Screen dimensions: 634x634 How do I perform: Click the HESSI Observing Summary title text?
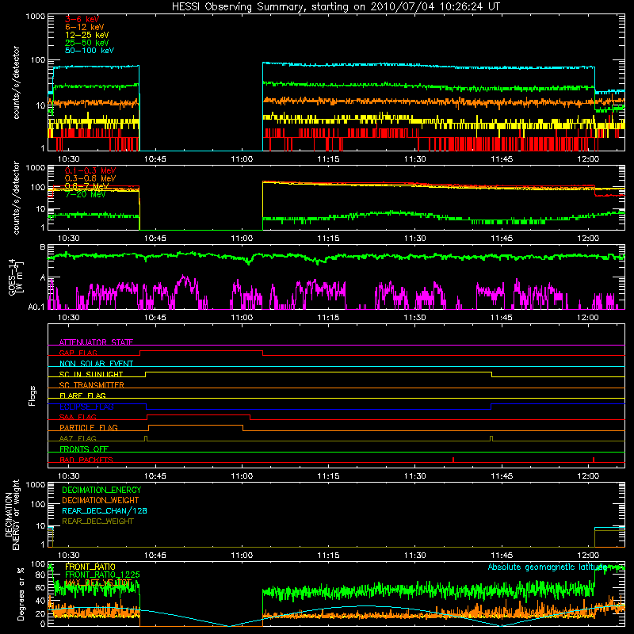pyautogui.click(x=335, y=6)
